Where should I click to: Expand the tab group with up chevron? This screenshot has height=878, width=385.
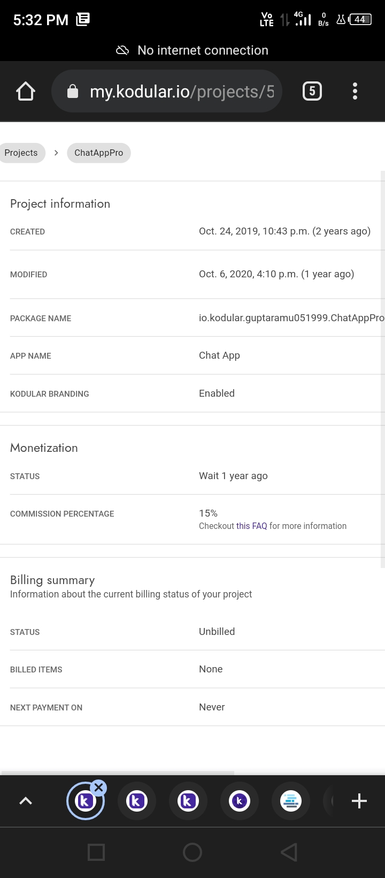pos(26,801)
